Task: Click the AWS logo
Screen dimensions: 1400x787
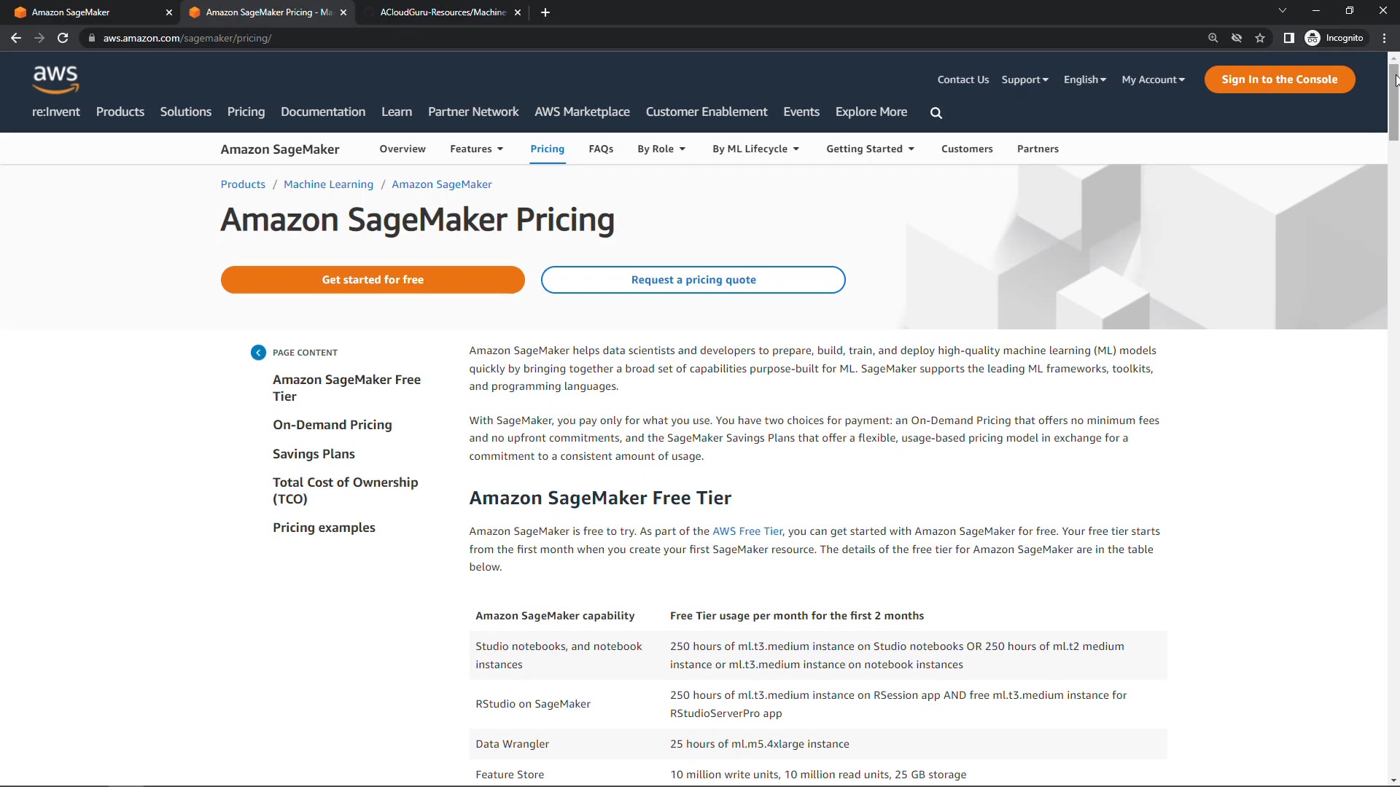Action: pyautogui.click(x=55, y=79)
